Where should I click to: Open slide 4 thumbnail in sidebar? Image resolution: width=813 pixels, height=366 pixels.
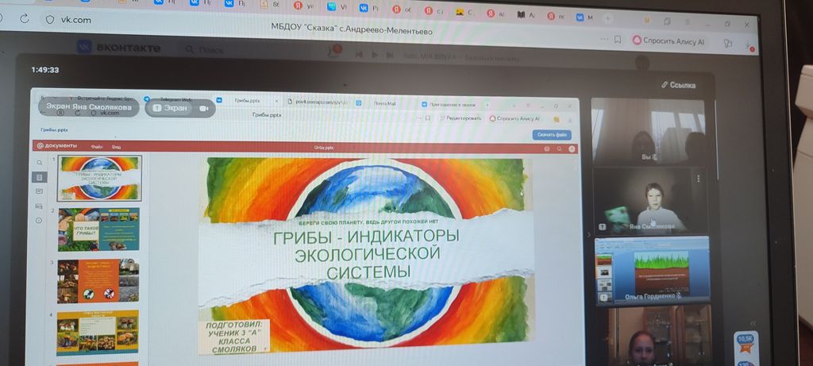click(98, 331)
